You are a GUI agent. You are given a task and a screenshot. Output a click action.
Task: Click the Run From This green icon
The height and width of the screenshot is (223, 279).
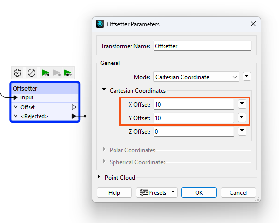click(x=68, y=73)
